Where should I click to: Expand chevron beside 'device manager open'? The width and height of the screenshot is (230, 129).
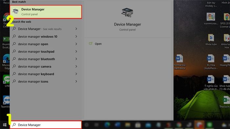click(76, 44)
